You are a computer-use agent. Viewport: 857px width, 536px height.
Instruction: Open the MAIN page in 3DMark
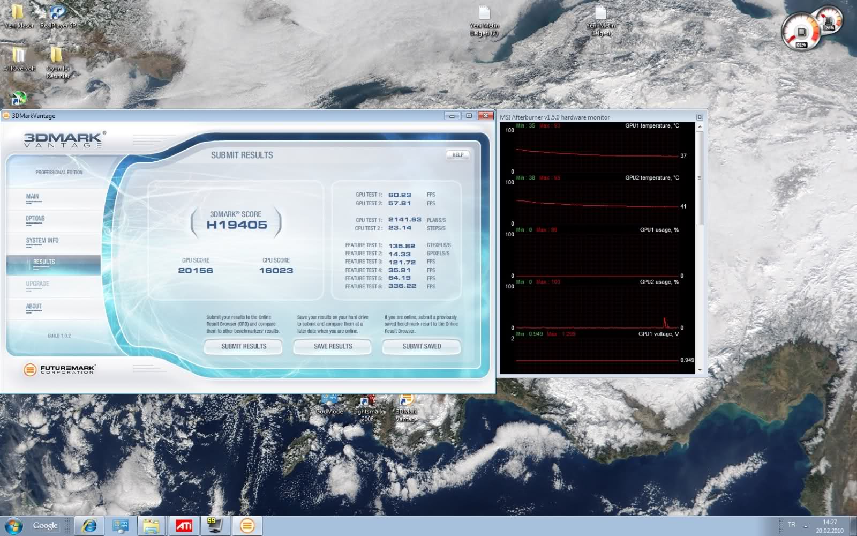point(33,197)
